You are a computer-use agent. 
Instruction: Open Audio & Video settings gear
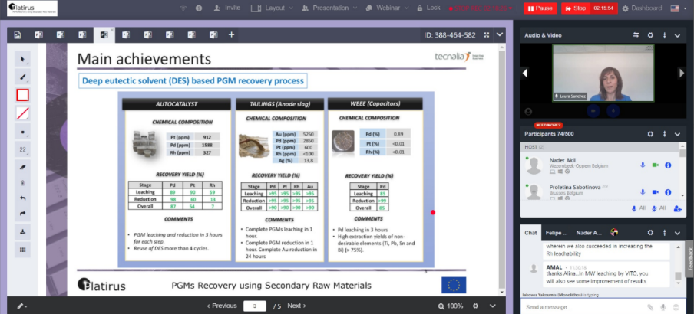pyautogui.click(x=650, y=35)
